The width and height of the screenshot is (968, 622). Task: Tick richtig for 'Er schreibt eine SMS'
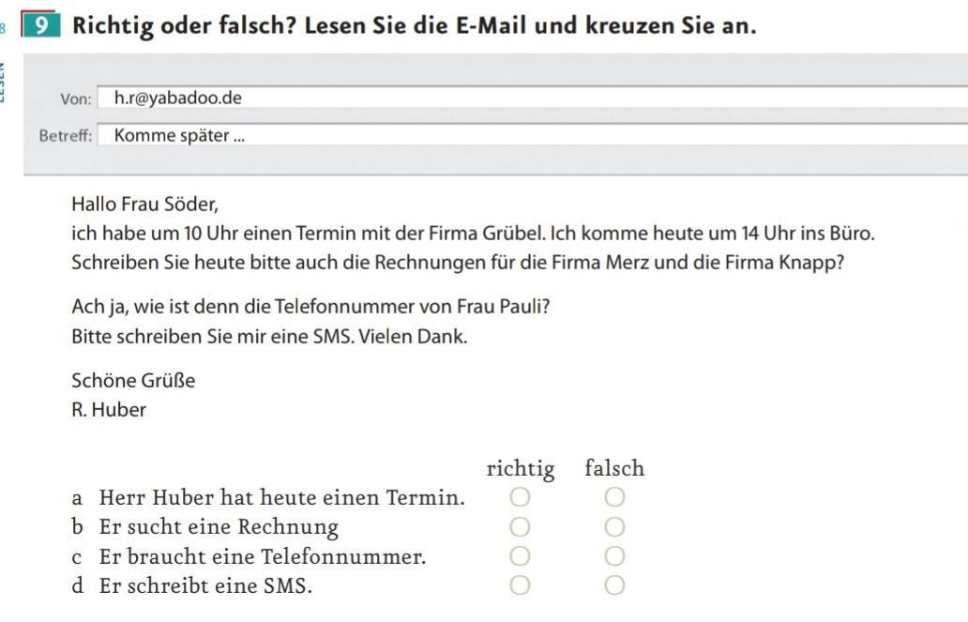(520, 584)
